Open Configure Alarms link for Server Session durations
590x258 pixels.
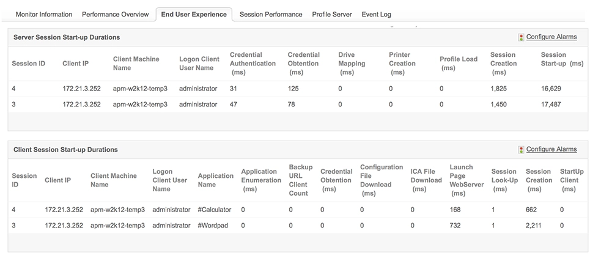(x=551, y=37)
